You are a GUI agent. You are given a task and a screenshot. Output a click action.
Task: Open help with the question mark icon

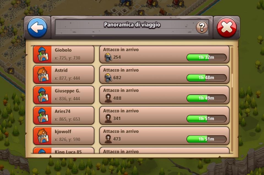pyautogui.click(x=202, y=27)
